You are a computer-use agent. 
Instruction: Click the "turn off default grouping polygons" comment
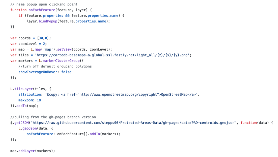click(x=55, y=66)
